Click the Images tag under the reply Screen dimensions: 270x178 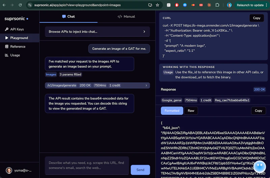(51, 75)
